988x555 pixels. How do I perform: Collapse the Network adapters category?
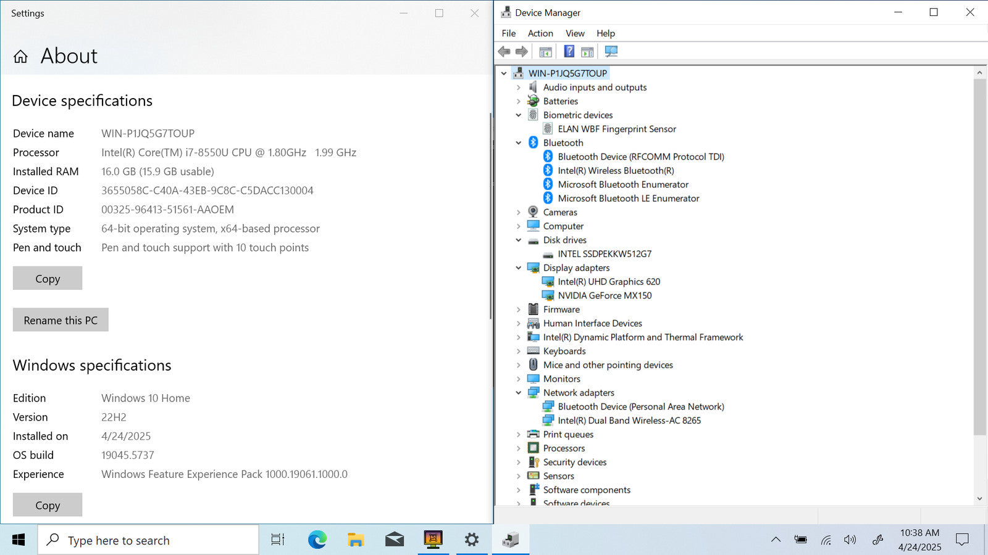pyautogui.click(x=519, y=393)
